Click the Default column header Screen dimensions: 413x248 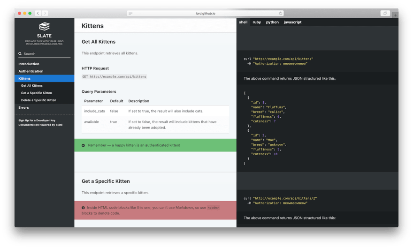(x=116, y=101)
